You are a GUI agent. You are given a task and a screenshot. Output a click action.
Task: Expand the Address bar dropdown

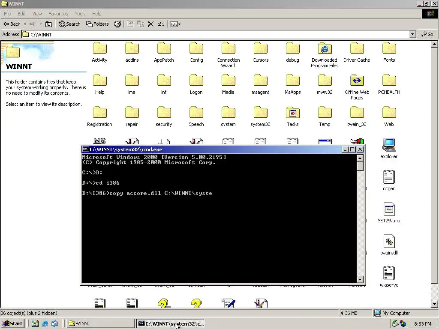(x=413, y=34)
